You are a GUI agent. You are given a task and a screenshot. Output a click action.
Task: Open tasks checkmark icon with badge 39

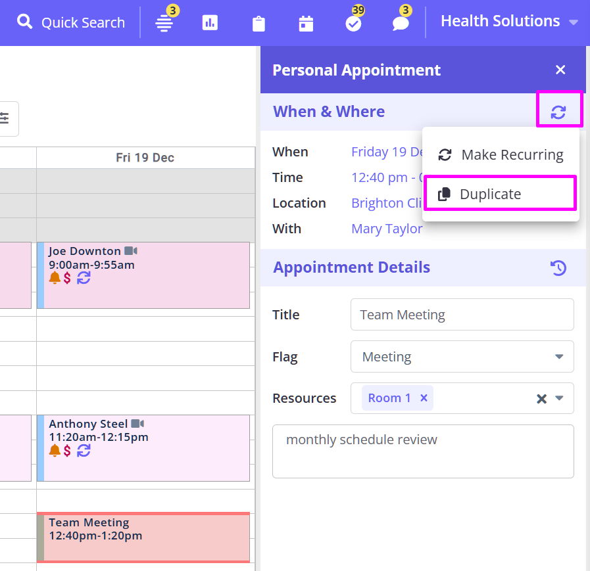tap(353, 24)
